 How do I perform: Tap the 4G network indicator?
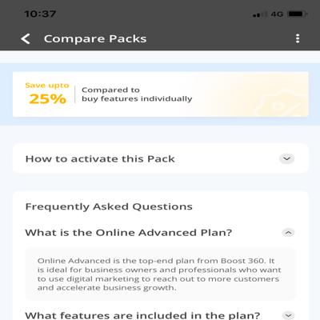[x=277, y=14]
